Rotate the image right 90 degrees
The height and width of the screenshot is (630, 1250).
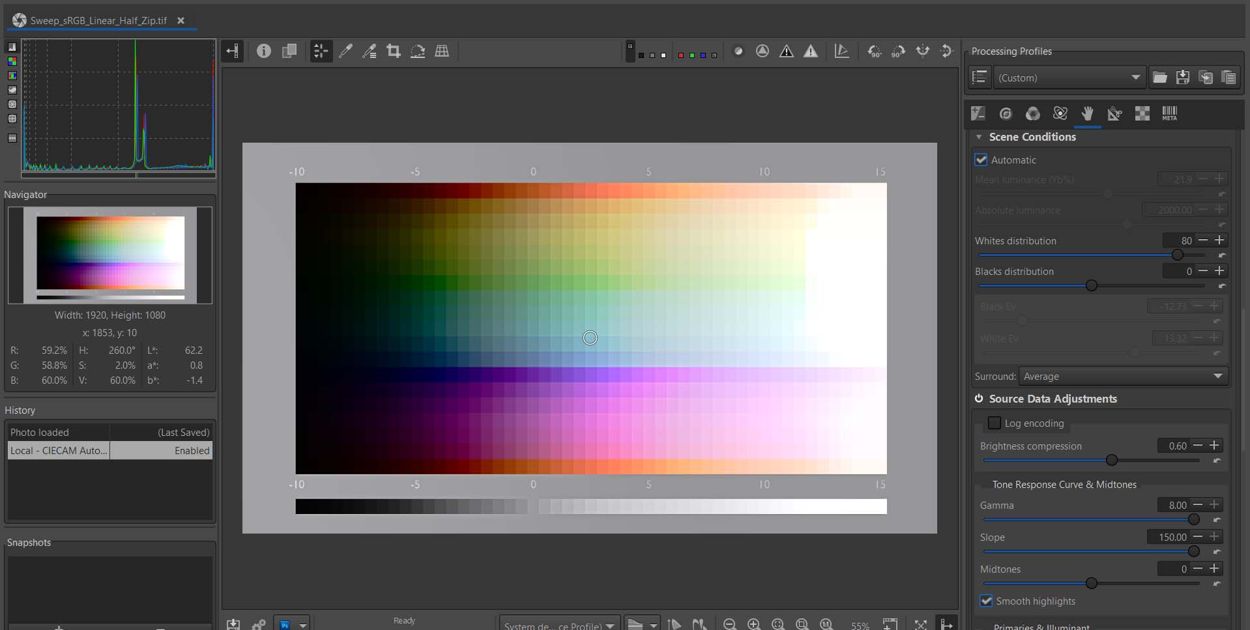point(898,51)
